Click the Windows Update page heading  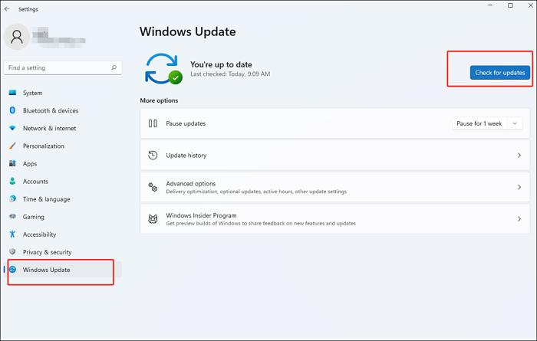click(x=188, y=31)
